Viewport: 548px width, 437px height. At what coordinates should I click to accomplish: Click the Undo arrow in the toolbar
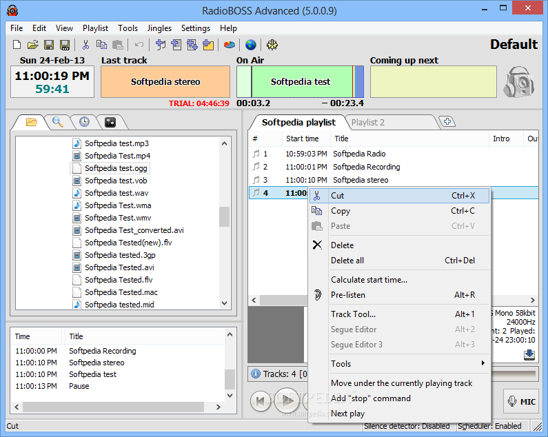coord(139,45)
